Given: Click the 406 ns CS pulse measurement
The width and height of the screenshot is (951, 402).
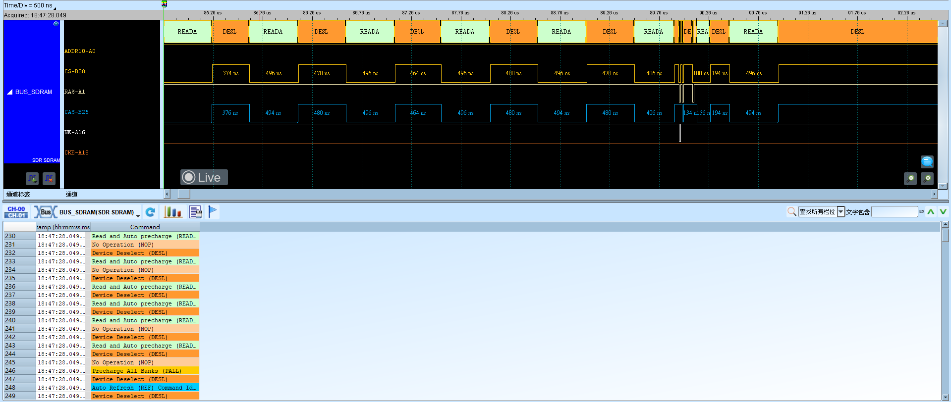Looking at the screenshot, I should pos(654,73).
